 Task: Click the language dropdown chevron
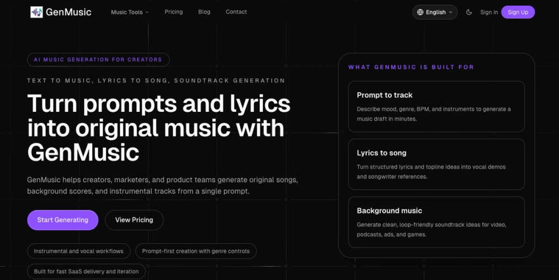pyautogui.click(x=451, y=12)
